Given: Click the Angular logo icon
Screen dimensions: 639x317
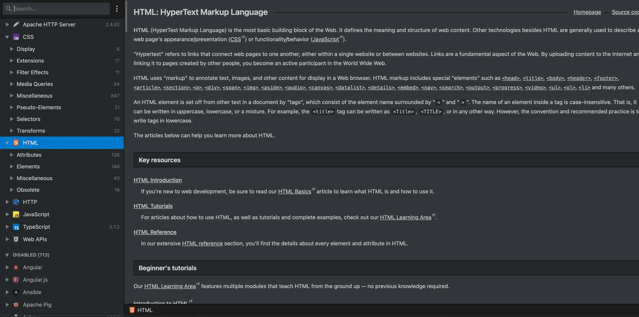Looking at the screenshot, I should tap(17, 268).
